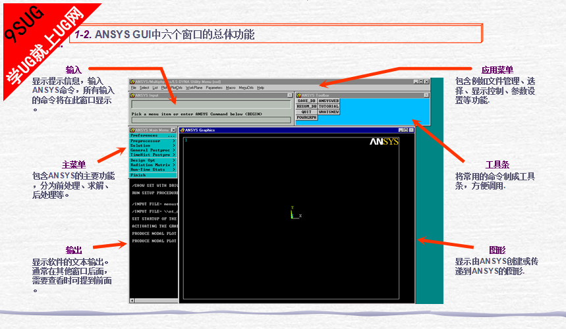
Task: Click the '输入' heading label
Action: 74,70
